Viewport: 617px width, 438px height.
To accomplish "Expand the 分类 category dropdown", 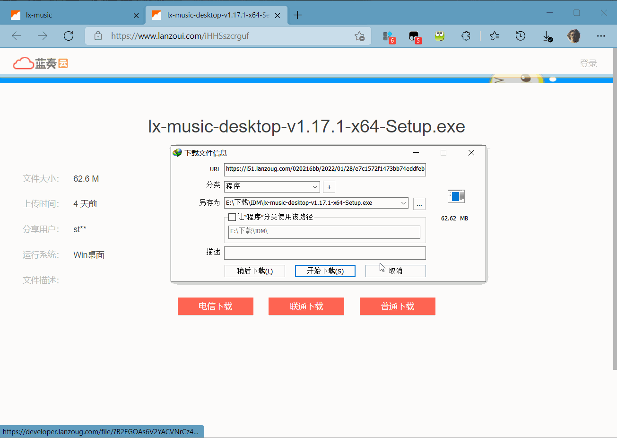I will [315, 187].
